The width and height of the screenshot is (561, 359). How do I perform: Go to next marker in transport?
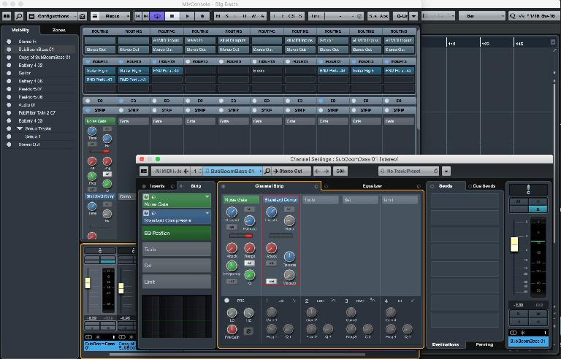point(146,16)
